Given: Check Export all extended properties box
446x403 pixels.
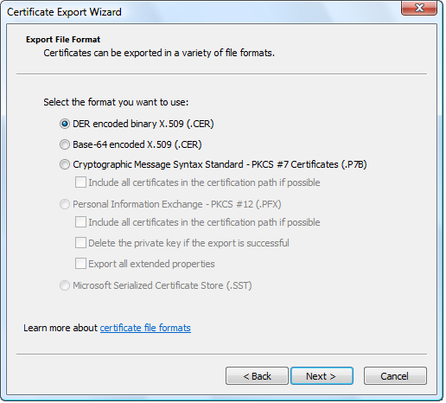Looking at the screenshot, I should 80,264.
